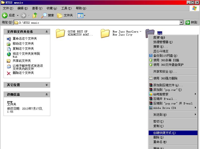The image size is (200, 149).
Task: Click 删除这个文件夹 task link
Action: click(x=23, y=73)
